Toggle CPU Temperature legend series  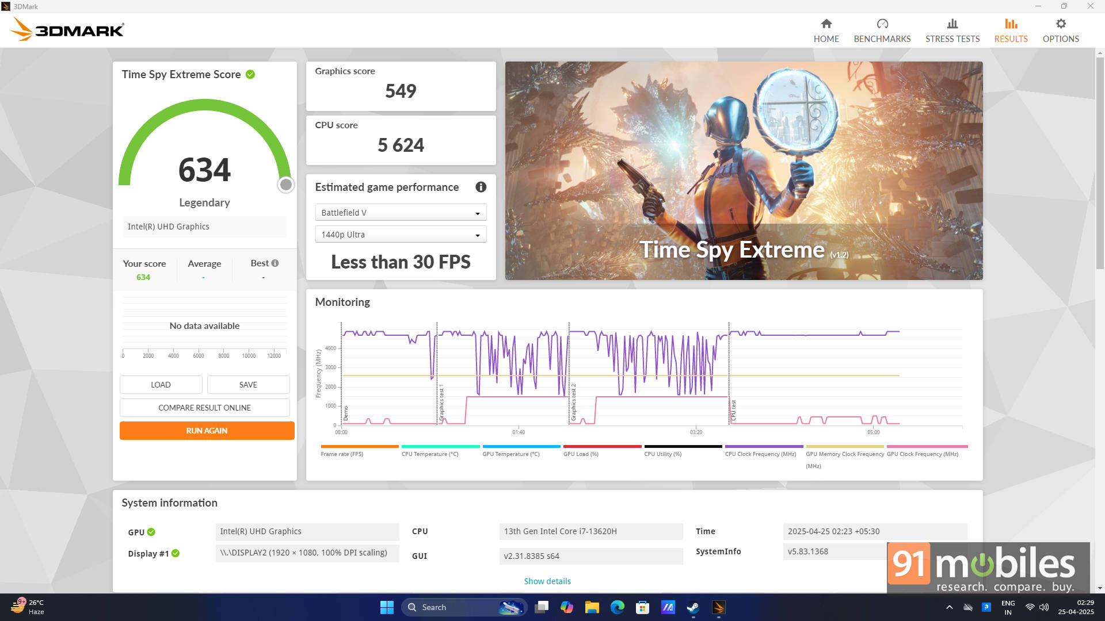(440, 451)
